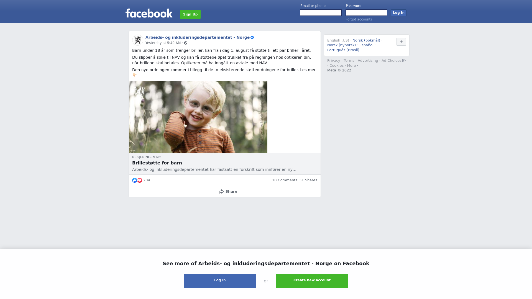
Task: Open the Forgot account link
Action: (x=359, y=19)
